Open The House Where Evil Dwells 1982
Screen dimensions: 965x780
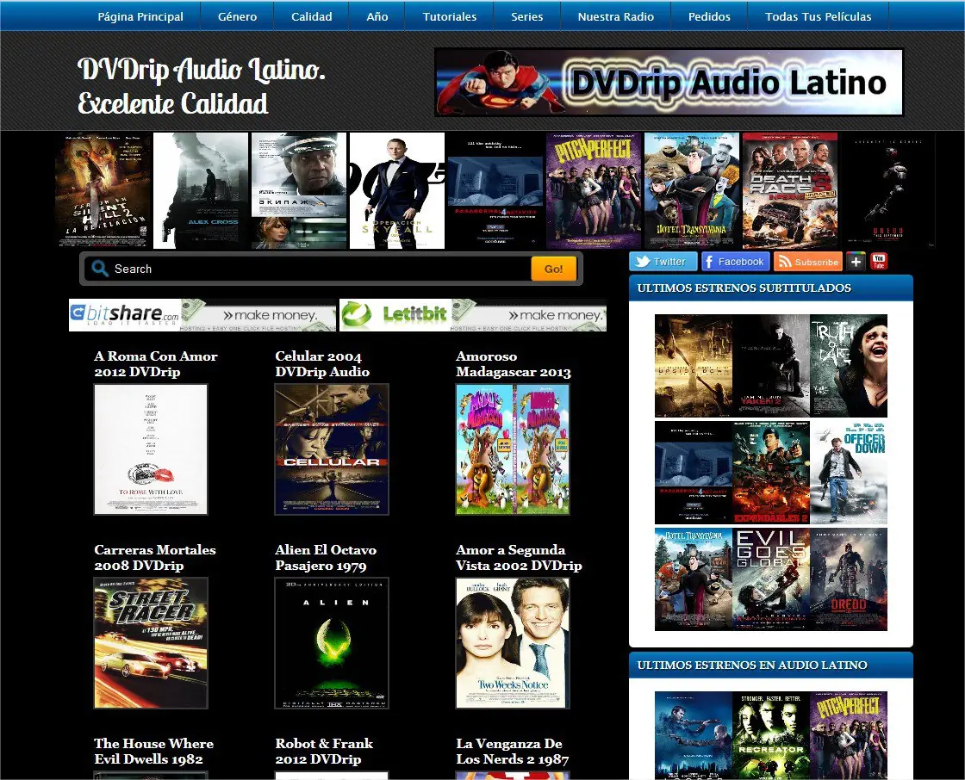tap(154, 751)
